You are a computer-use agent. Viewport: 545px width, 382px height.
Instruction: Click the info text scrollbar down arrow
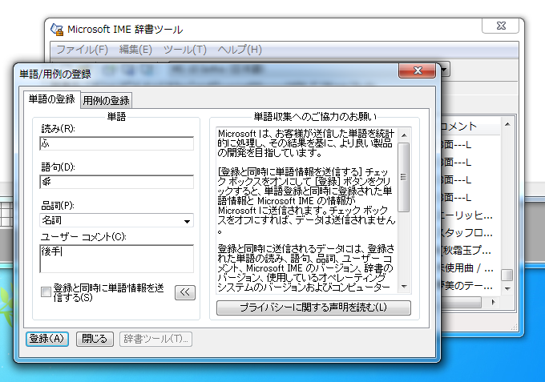403,287
